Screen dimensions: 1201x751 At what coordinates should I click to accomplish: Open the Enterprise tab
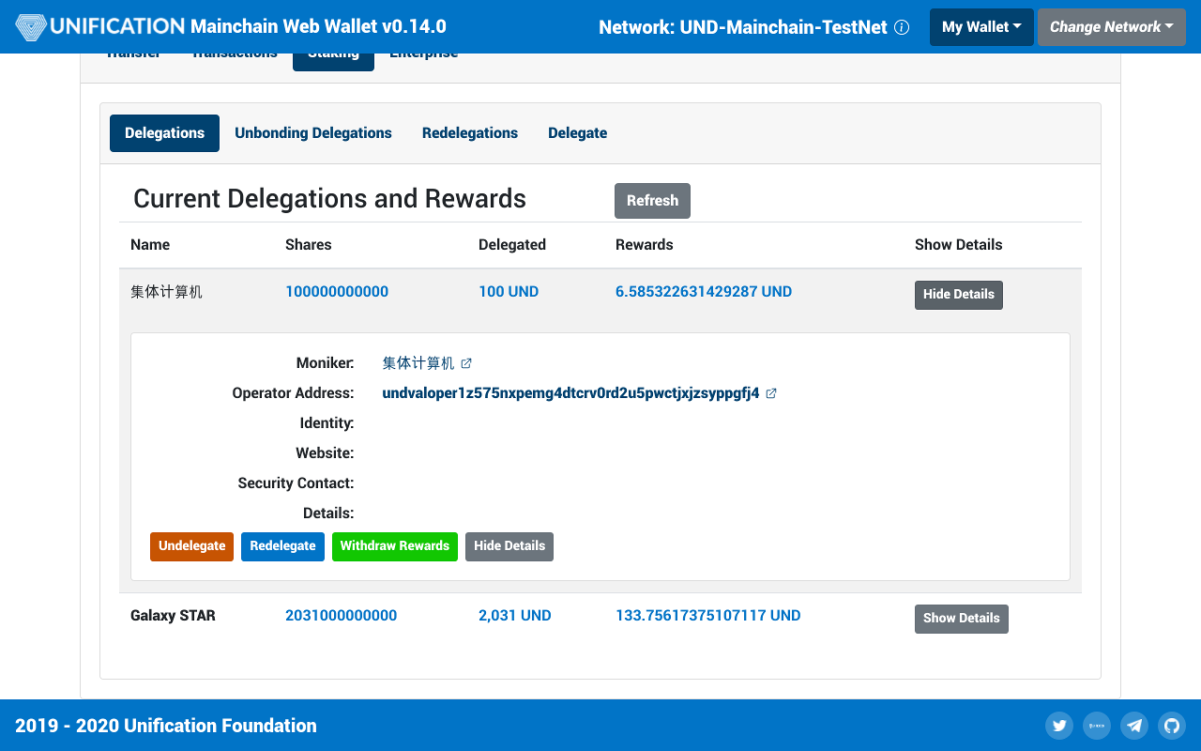pos(423,53)
